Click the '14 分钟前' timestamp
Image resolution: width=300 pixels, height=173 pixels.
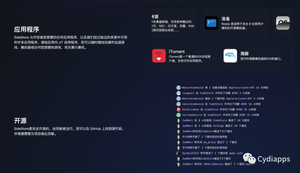pos(262,87)
